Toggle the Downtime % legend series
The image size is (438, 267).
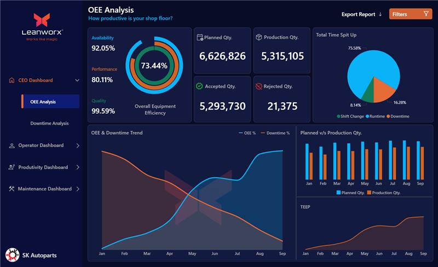(x=275, y=133)
